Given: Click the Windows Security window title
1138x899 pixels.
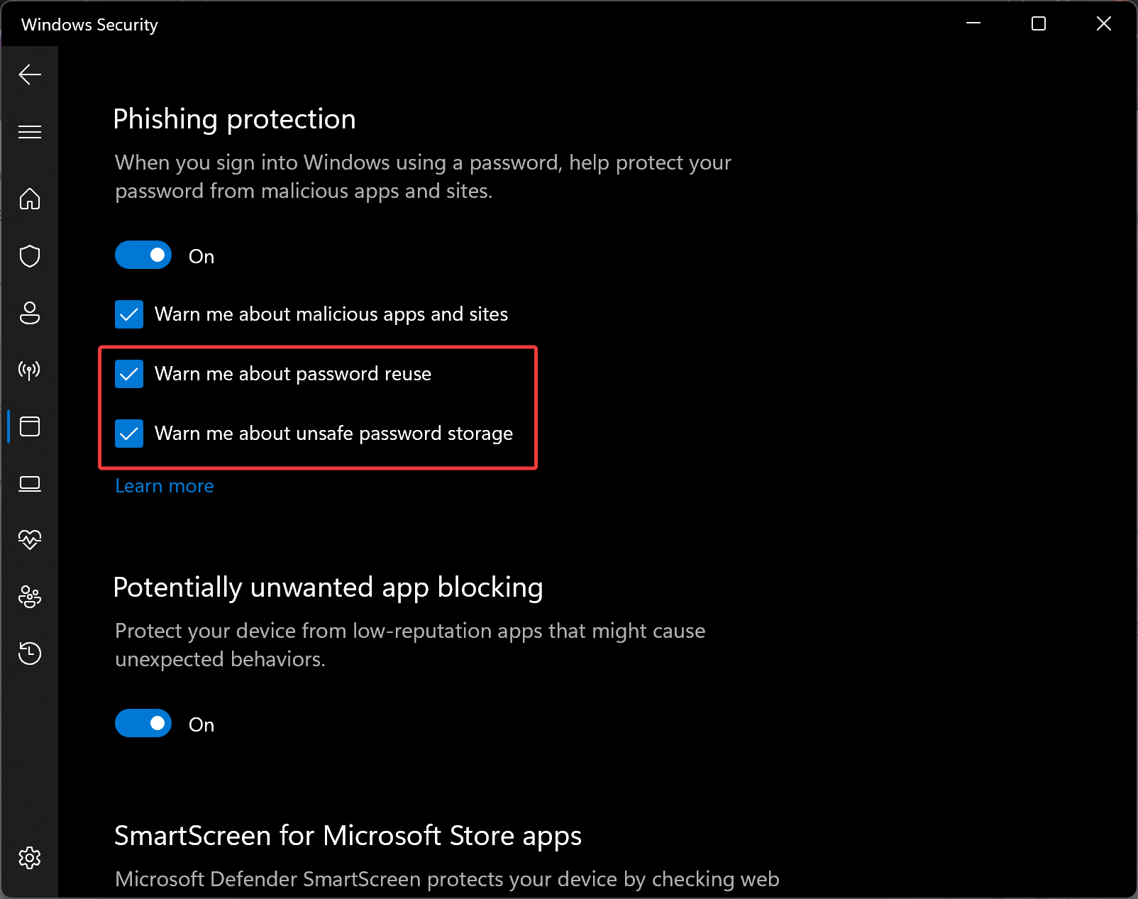Looking at the screenshot, I should tap(89, 25).
